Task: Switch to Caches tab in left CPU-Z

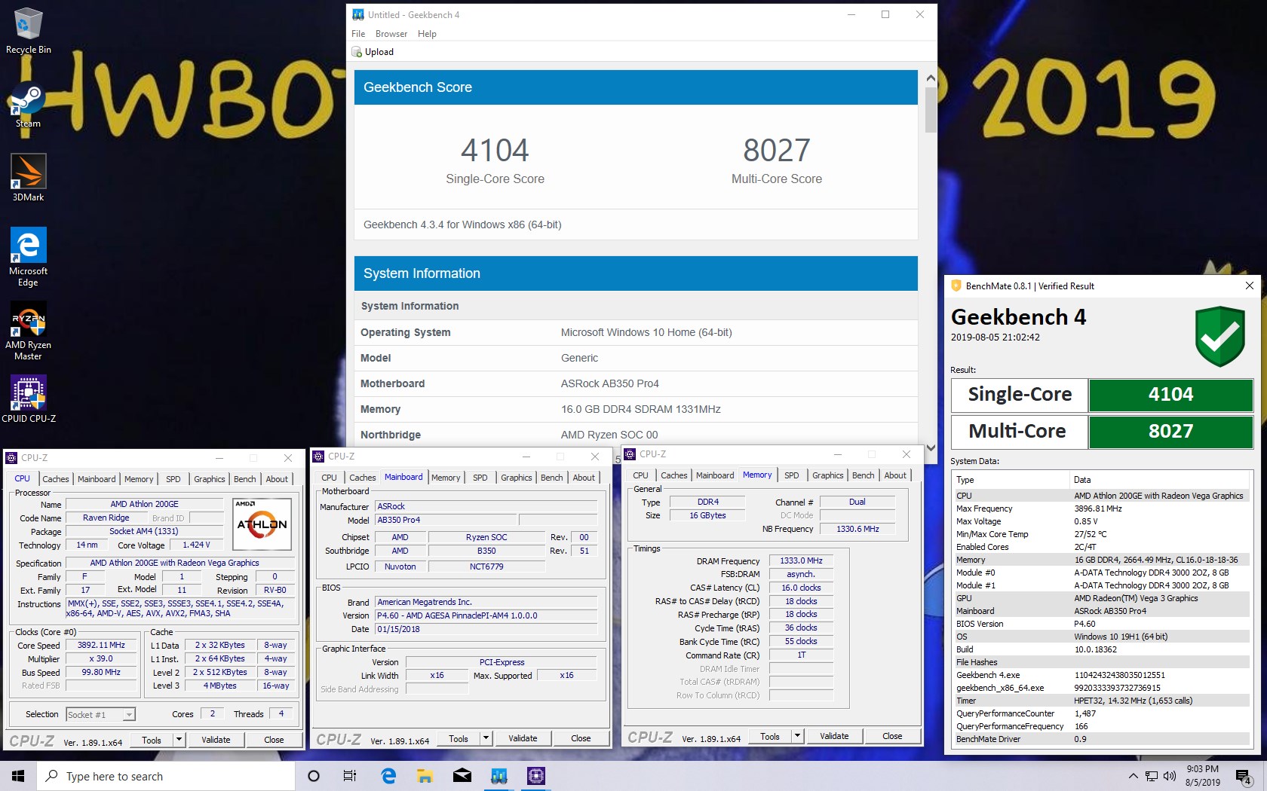Action: pyautogui.click(x=56, y=479)
